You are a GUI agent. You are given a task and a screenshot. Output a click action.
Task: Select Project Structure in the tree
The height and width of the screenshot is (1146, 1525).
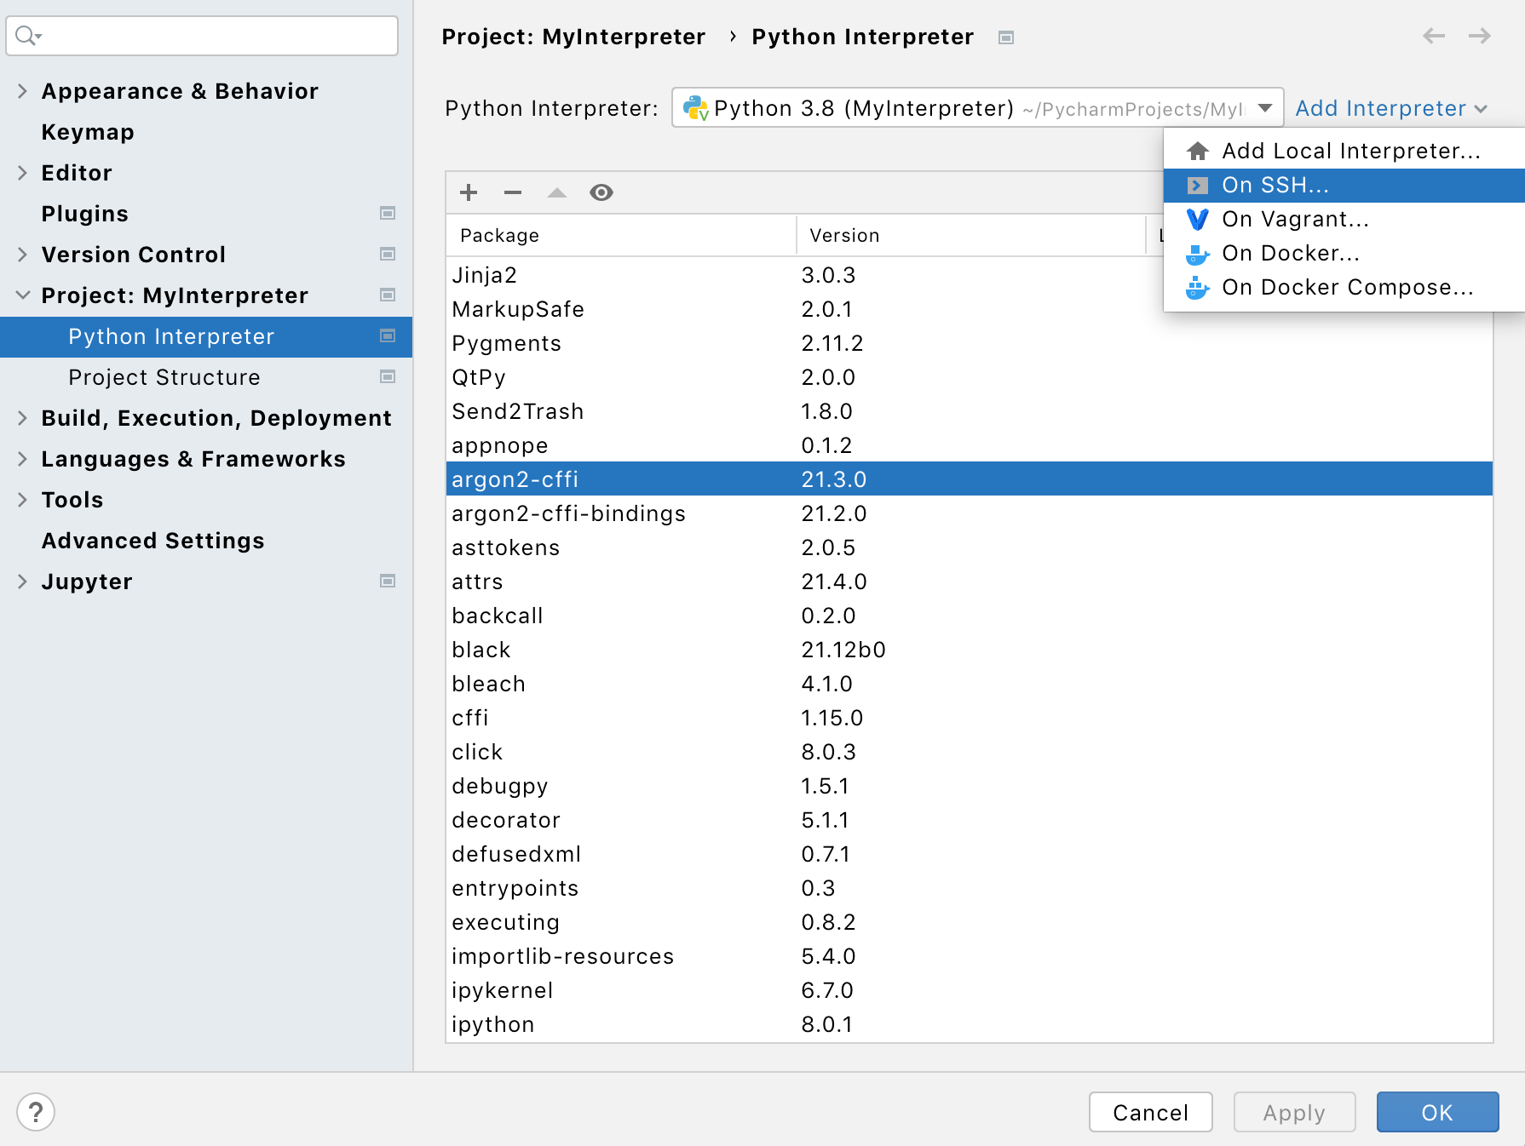(206, 377)
